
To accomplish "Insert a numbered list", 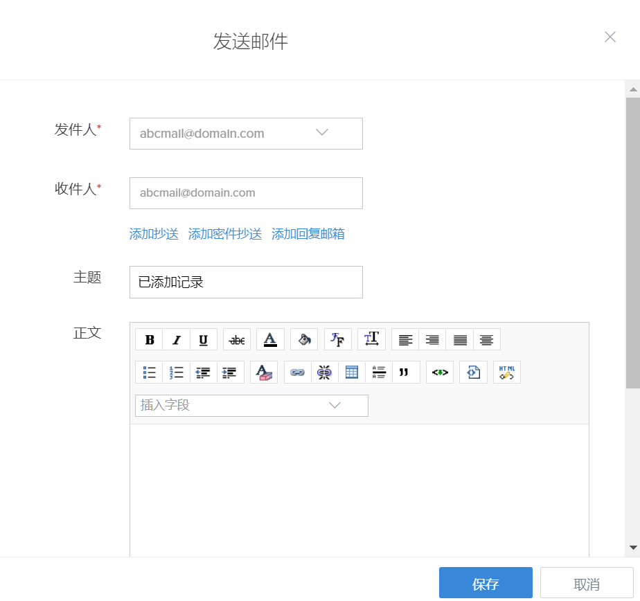I will (176, 373).
